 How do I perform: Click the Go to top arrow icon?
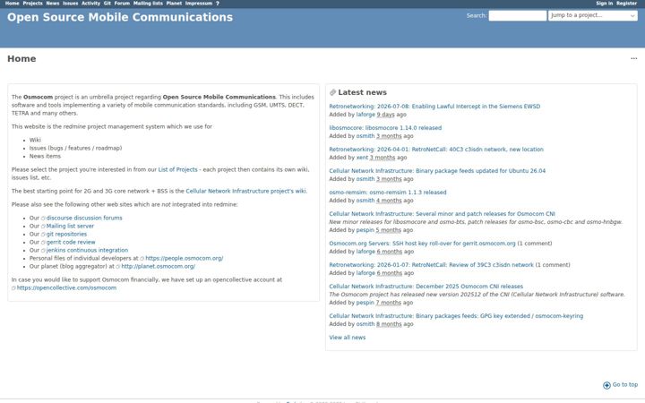pyautogui.click(x=606, y=385)
